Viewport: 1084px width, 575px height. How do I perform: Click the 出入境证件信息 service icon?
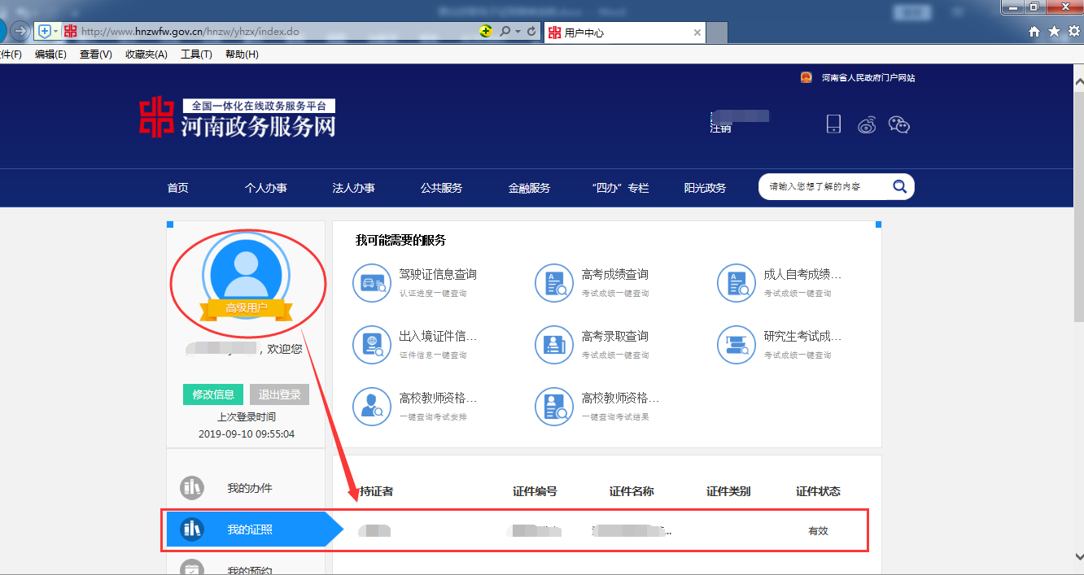(x=372, y=345)
